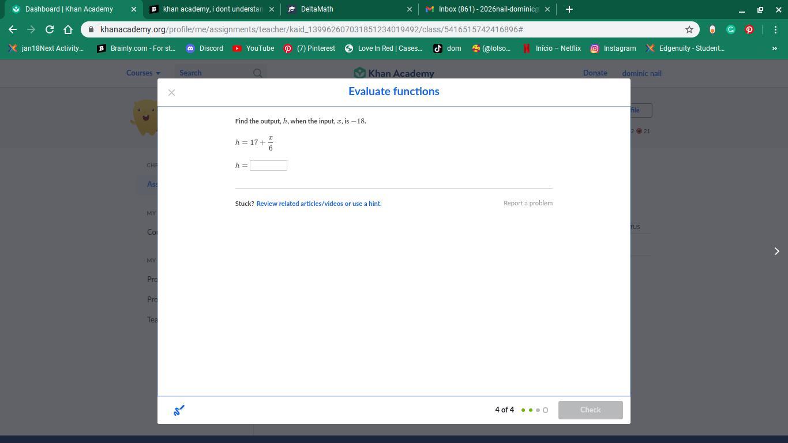Image resolution: width=788 pixels, height=443 pixels.
Task: Bookmark this page with the star icon
Action: [x=689, y=29]
